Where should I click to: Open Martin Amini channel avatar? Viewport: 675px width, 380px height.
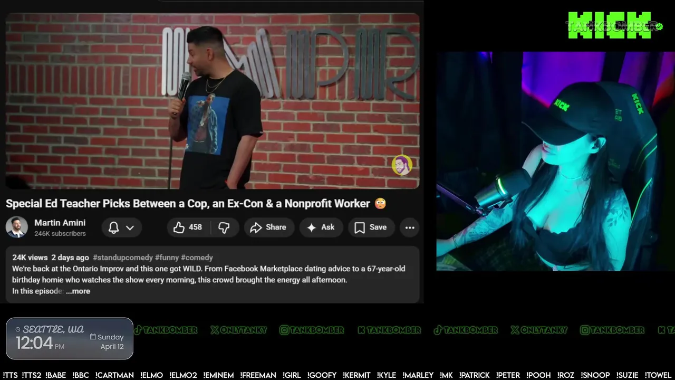(16, 227)
